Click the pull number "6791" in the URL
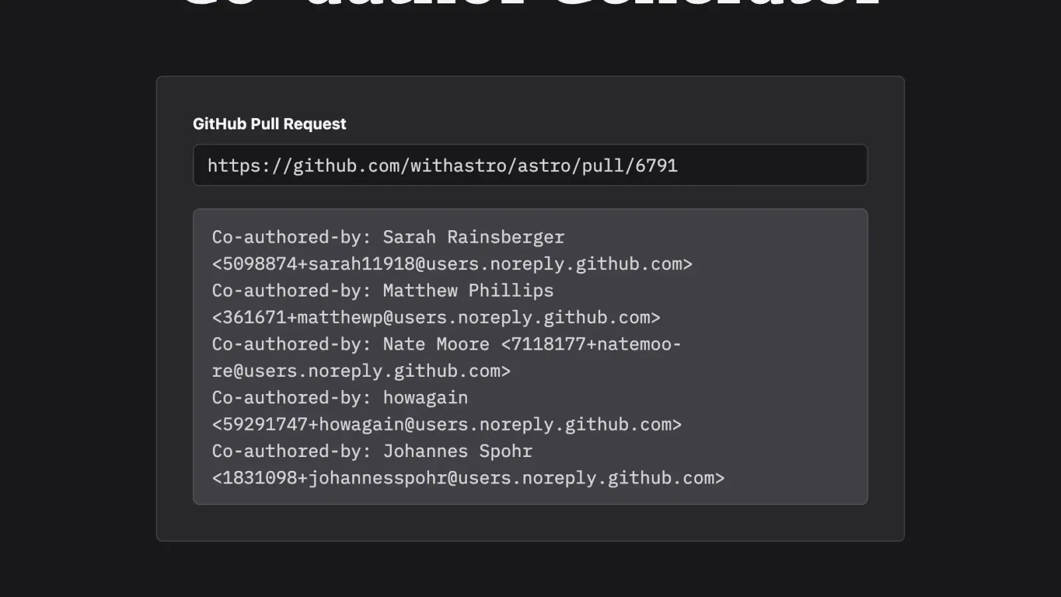 (656, 165)
